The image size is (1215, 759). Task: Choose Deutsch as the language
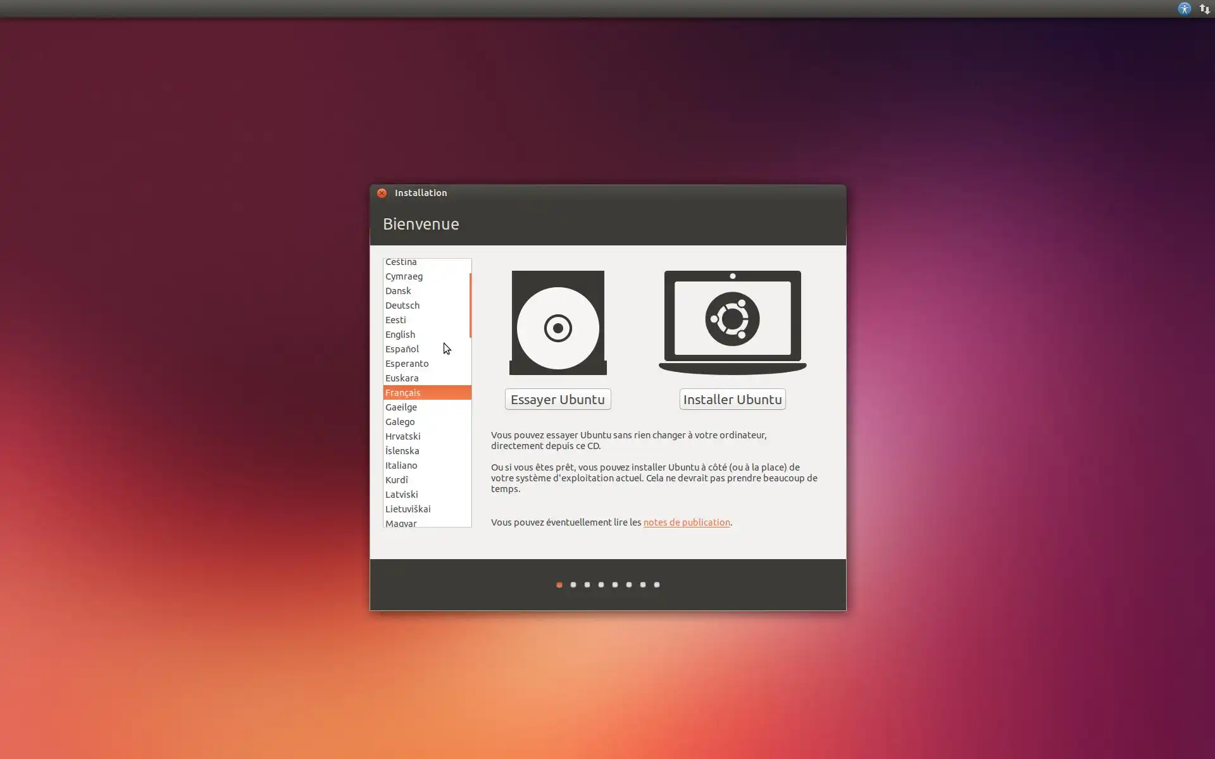(402, 305)
